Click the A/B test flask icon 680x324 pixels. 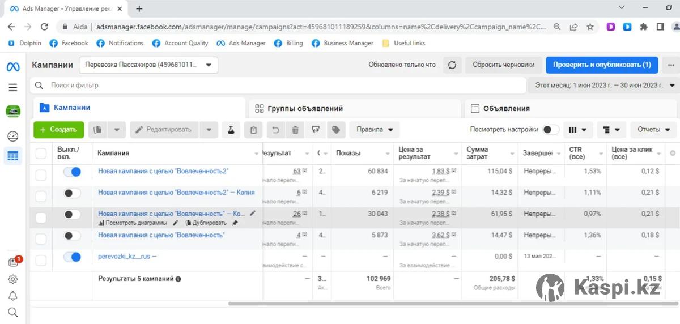click(x=231, y=130)
